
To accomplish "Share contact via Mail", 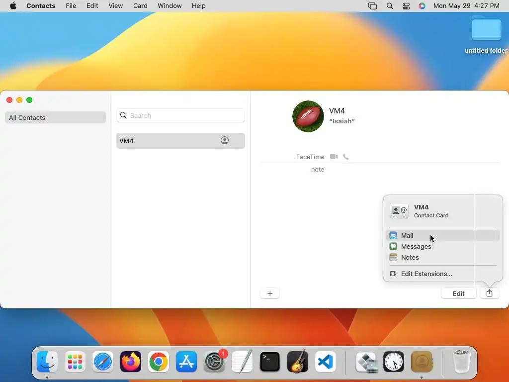I will pos(443,235).
